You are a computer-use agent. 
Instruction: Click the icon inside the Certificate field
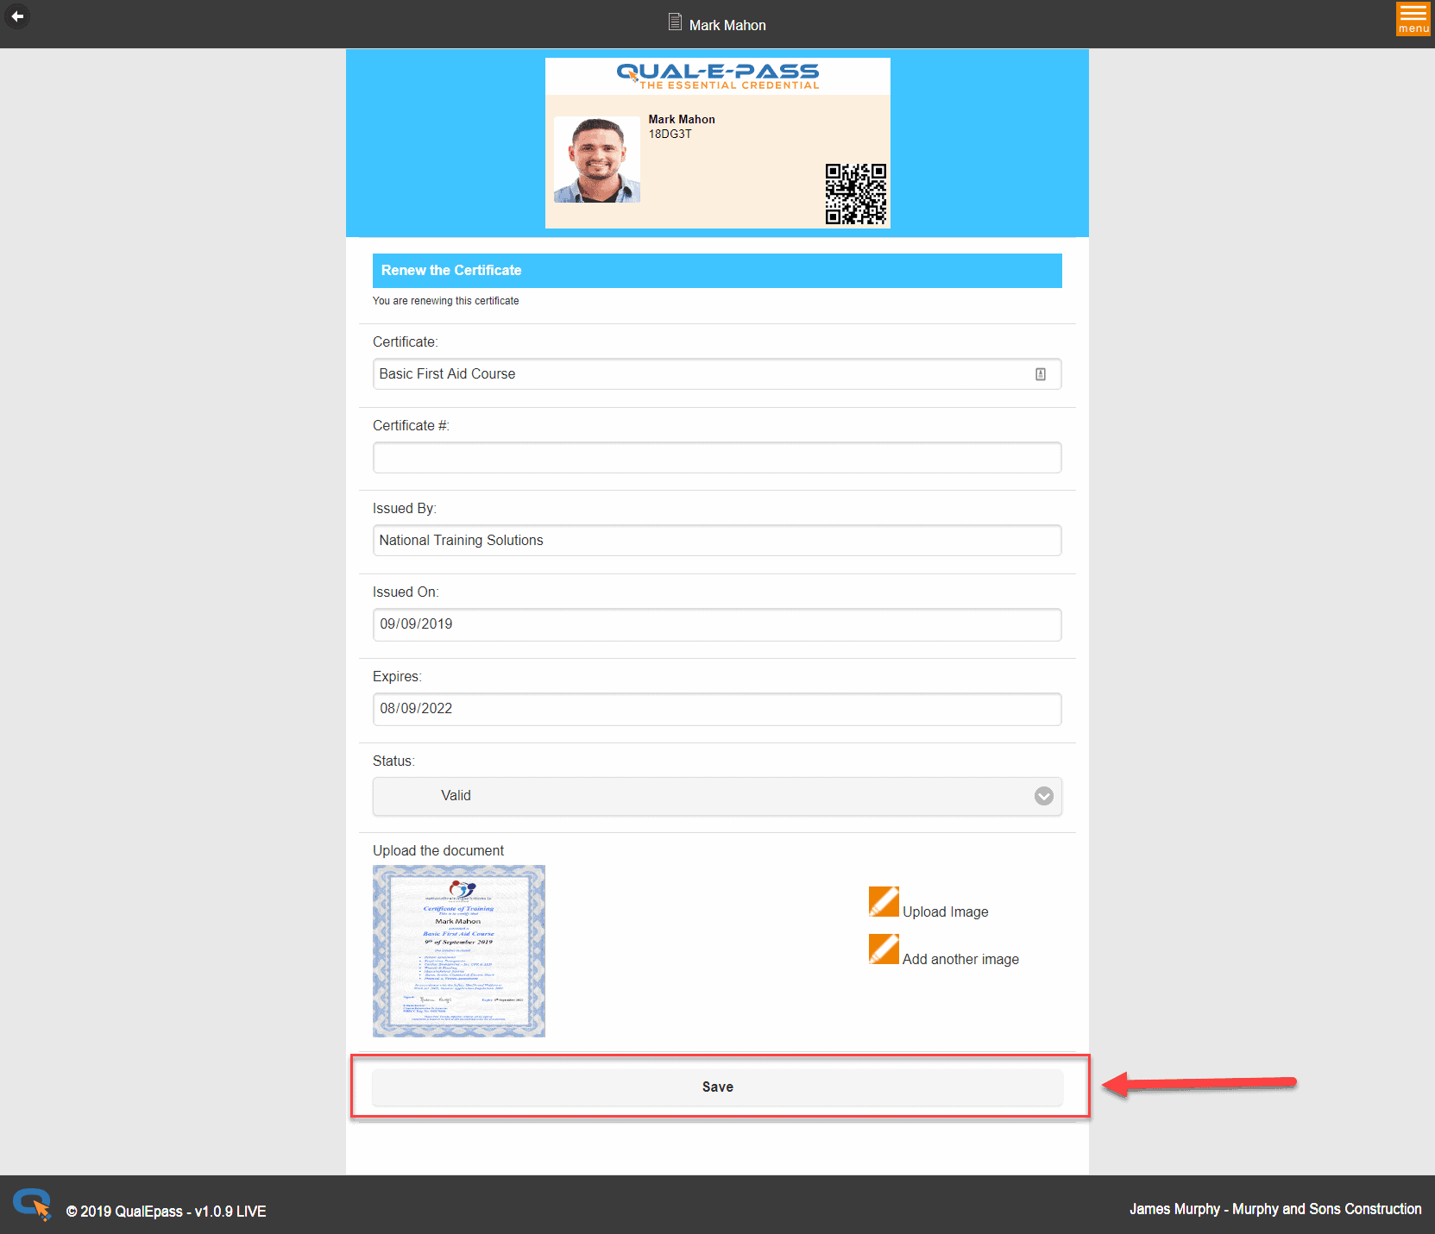pyautogui.click(x=1040, y=374)
